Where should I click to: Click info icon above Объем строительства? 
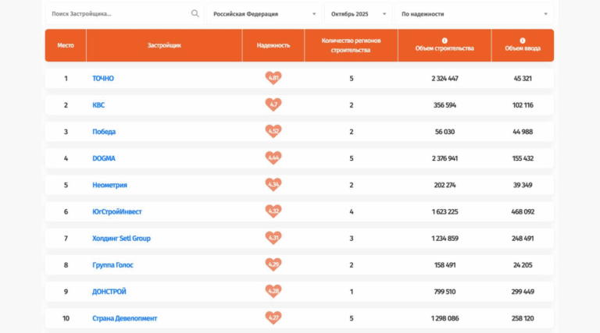(x=445, y=40)
